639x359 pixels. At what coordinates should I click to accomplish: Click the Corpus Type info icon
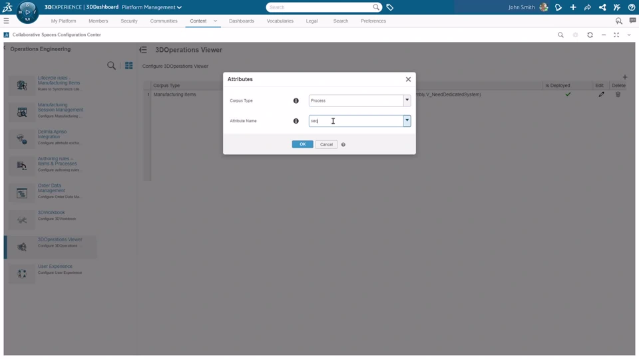[296, 101]
